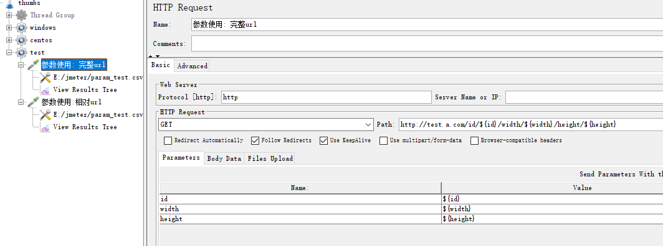Expand the centos tree node
Image resolution: width=663 pixels, height=246 pixels.
(x=9, y=40)
